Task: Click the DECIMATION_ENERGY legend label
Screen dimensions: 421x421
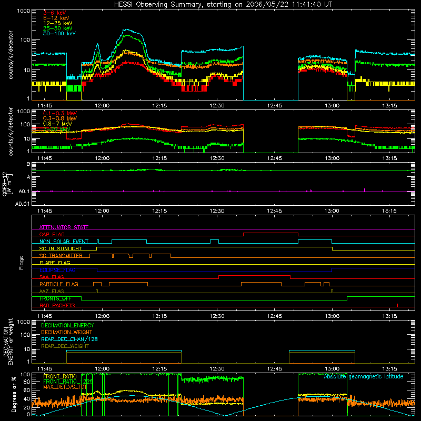Action: click(67, 325)
